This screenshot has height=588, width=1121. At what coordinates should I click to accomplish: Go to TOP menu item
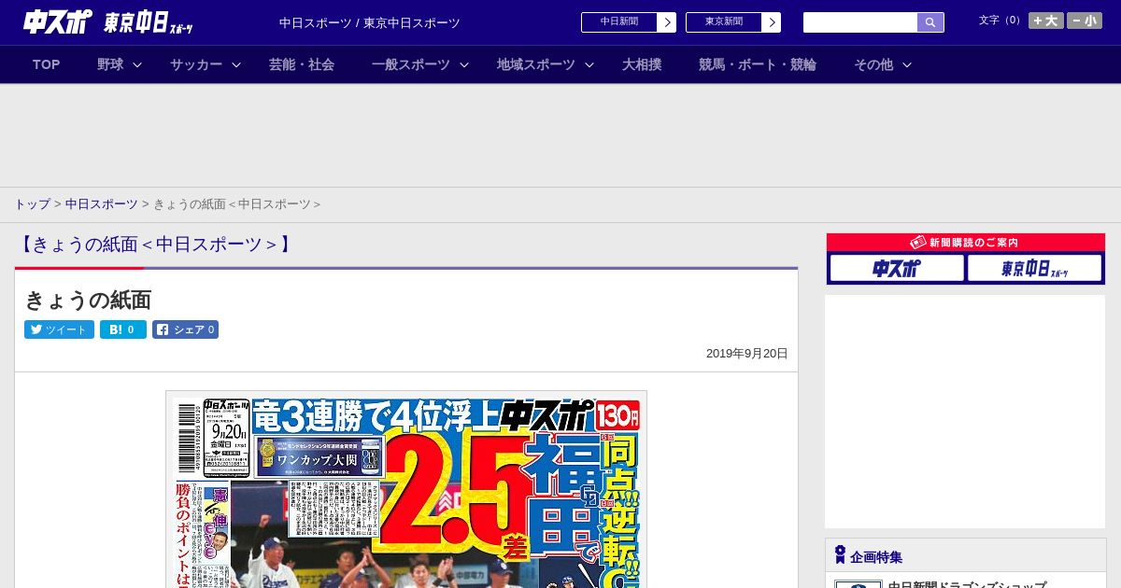click(x=46, y=64)
